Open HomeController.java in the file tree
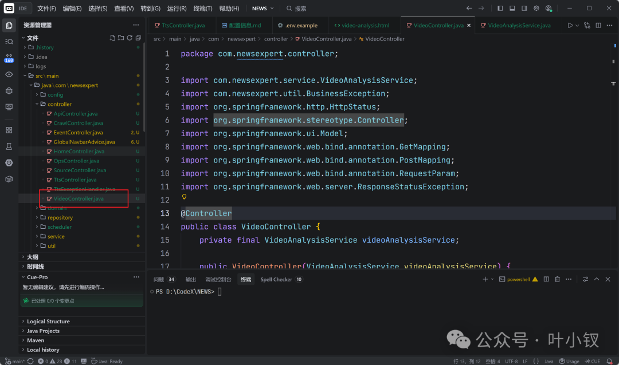 pos(79,152)
